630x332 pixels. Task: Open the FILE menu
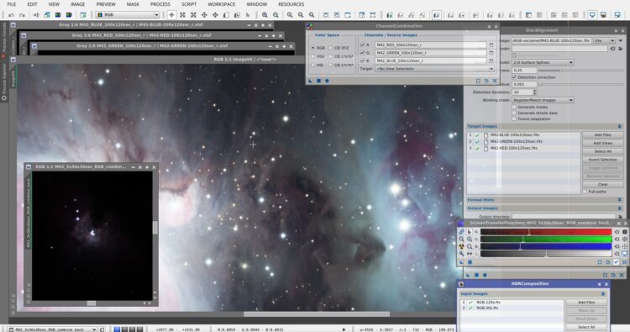pos(12,4)
